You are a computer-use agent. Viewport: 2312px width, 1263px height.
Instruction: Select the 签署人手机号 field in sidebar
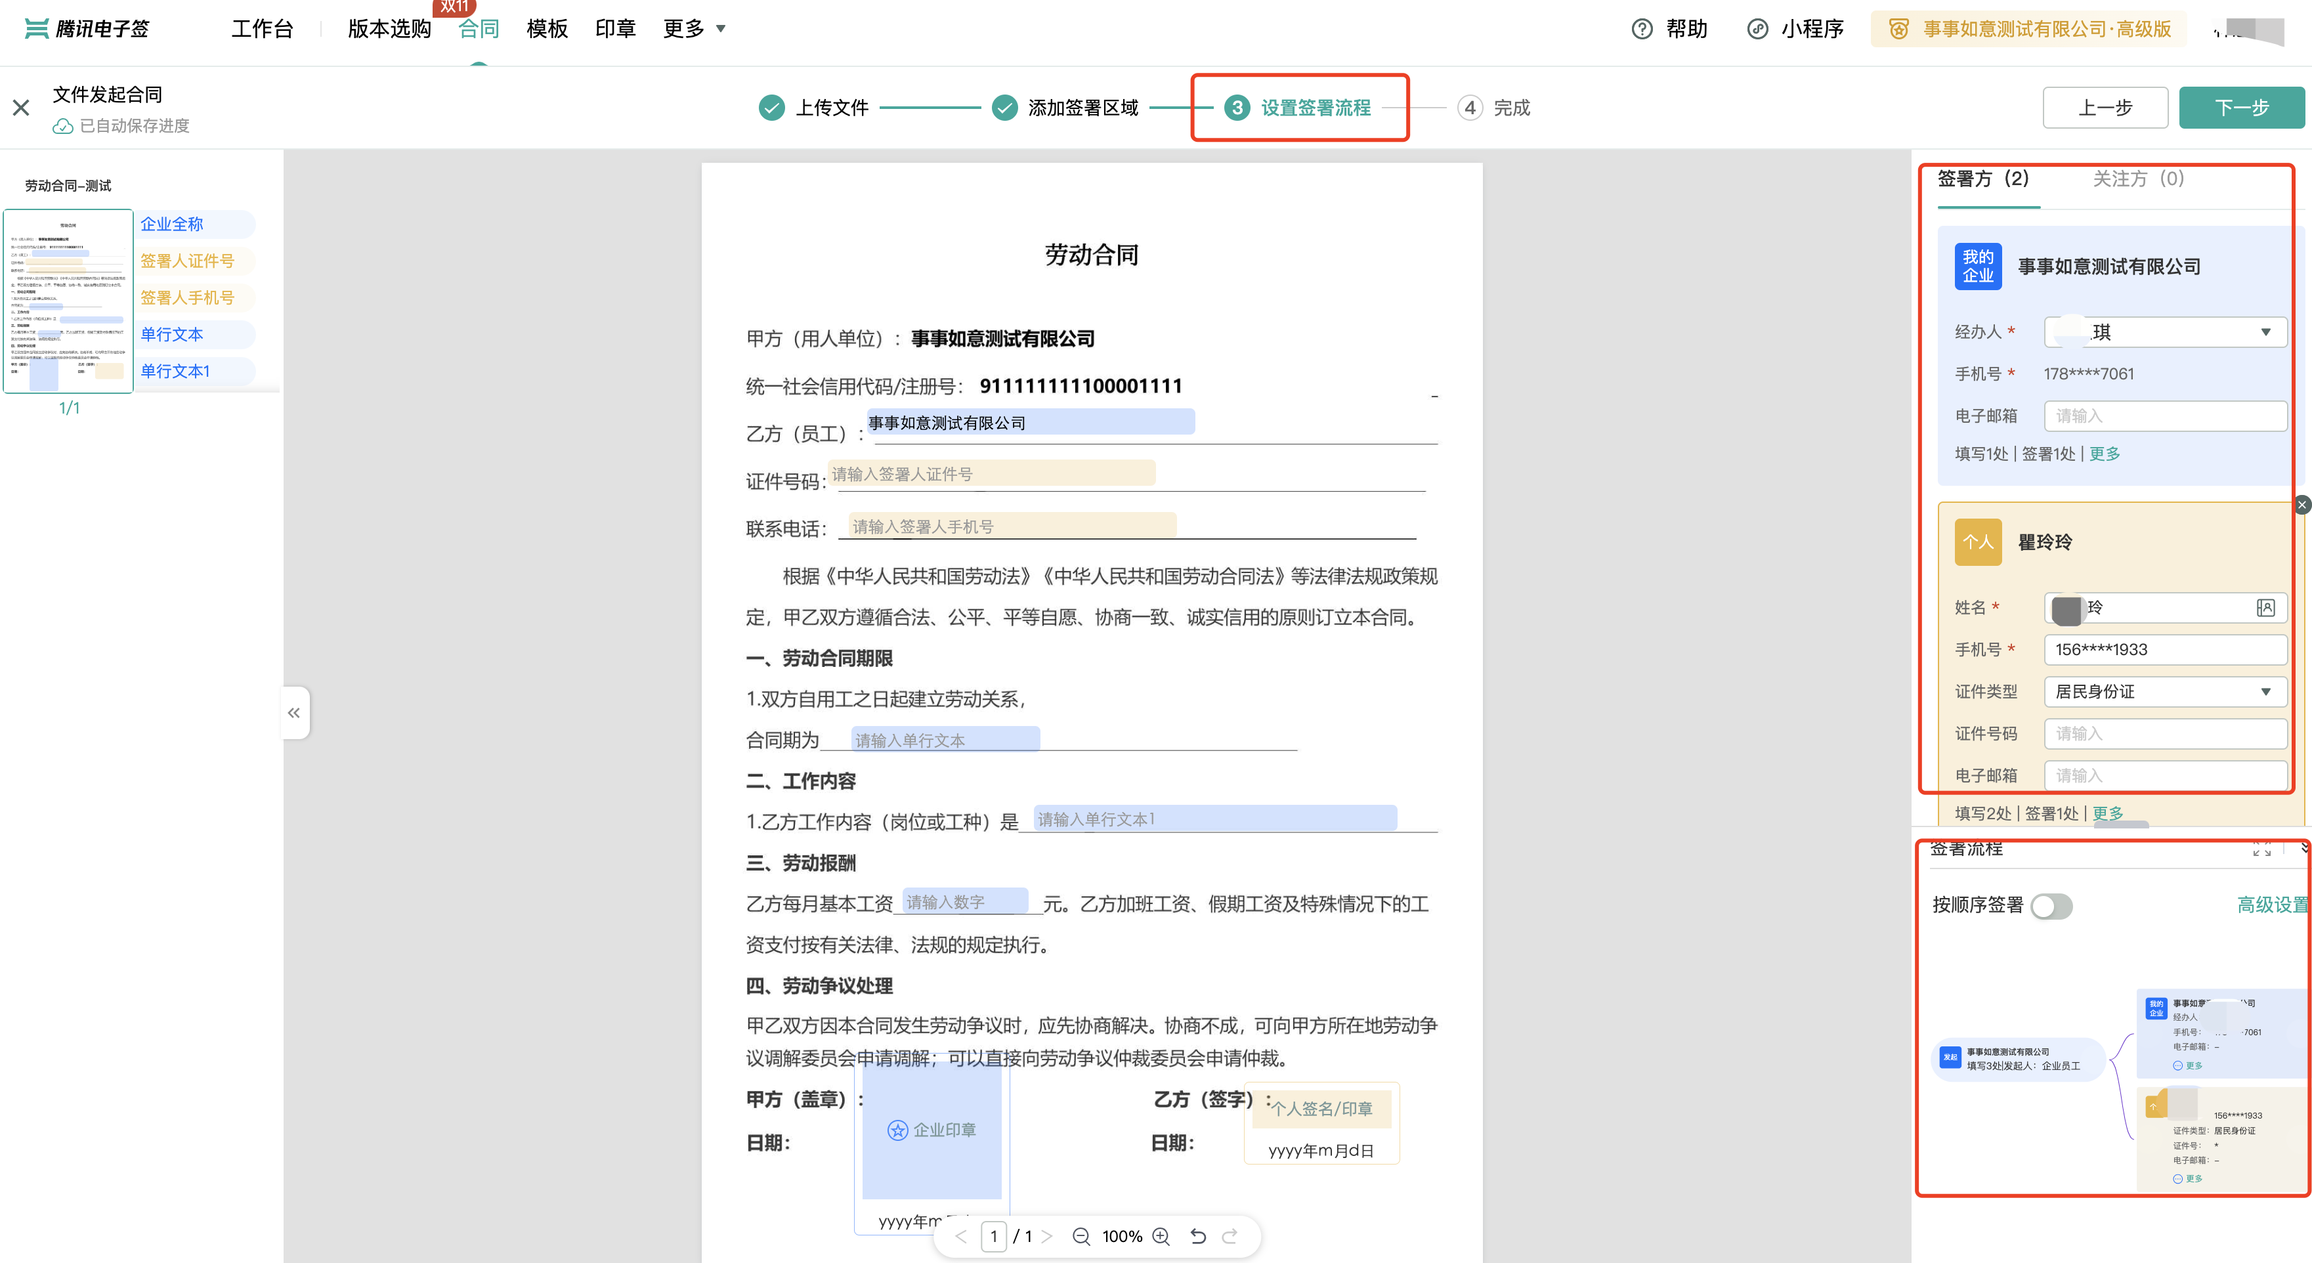point(196,298)
